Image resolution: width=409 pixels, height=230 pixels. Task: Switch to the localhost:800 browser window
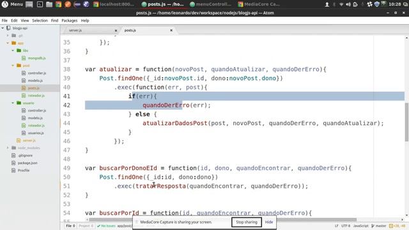point(114,4)
